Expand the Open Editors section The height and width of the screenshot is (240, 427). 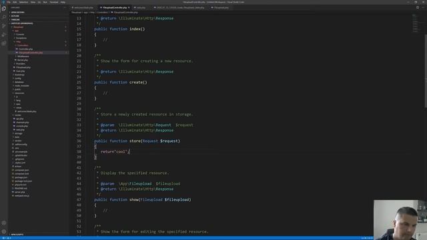click(17, 12)
